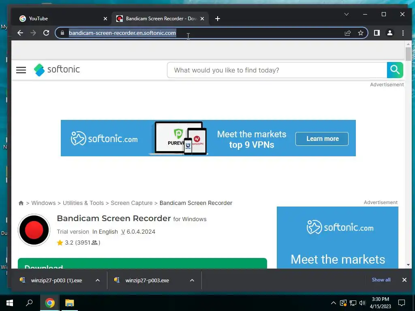
Task: Focus the Softonic search field
Action: pos(277,70)
